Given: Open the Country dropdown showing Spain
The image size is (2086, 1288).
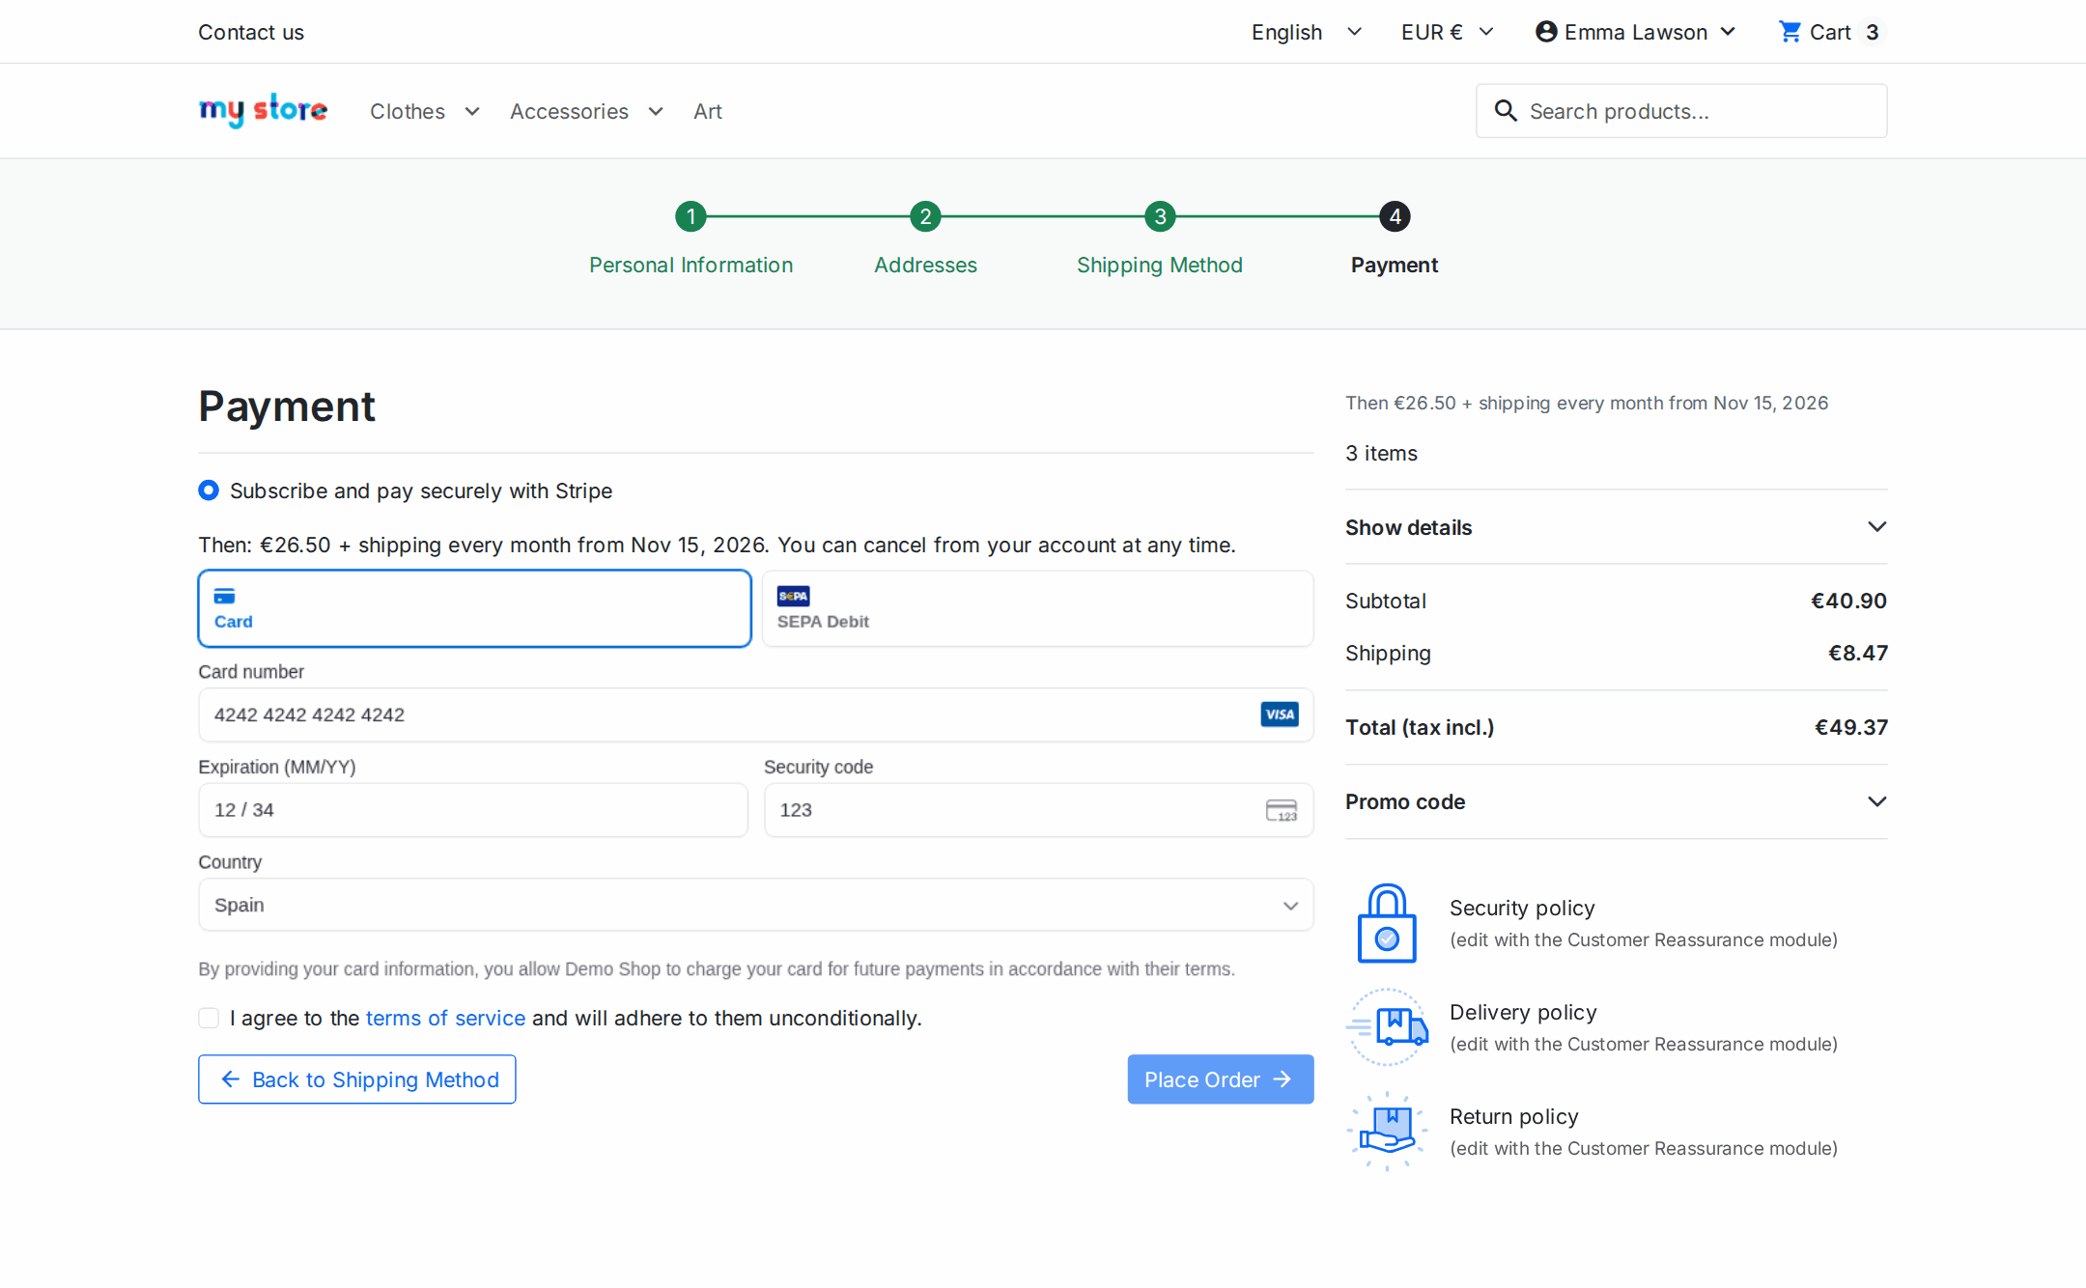Looking at the screenshot, I should tap(756, 905).
